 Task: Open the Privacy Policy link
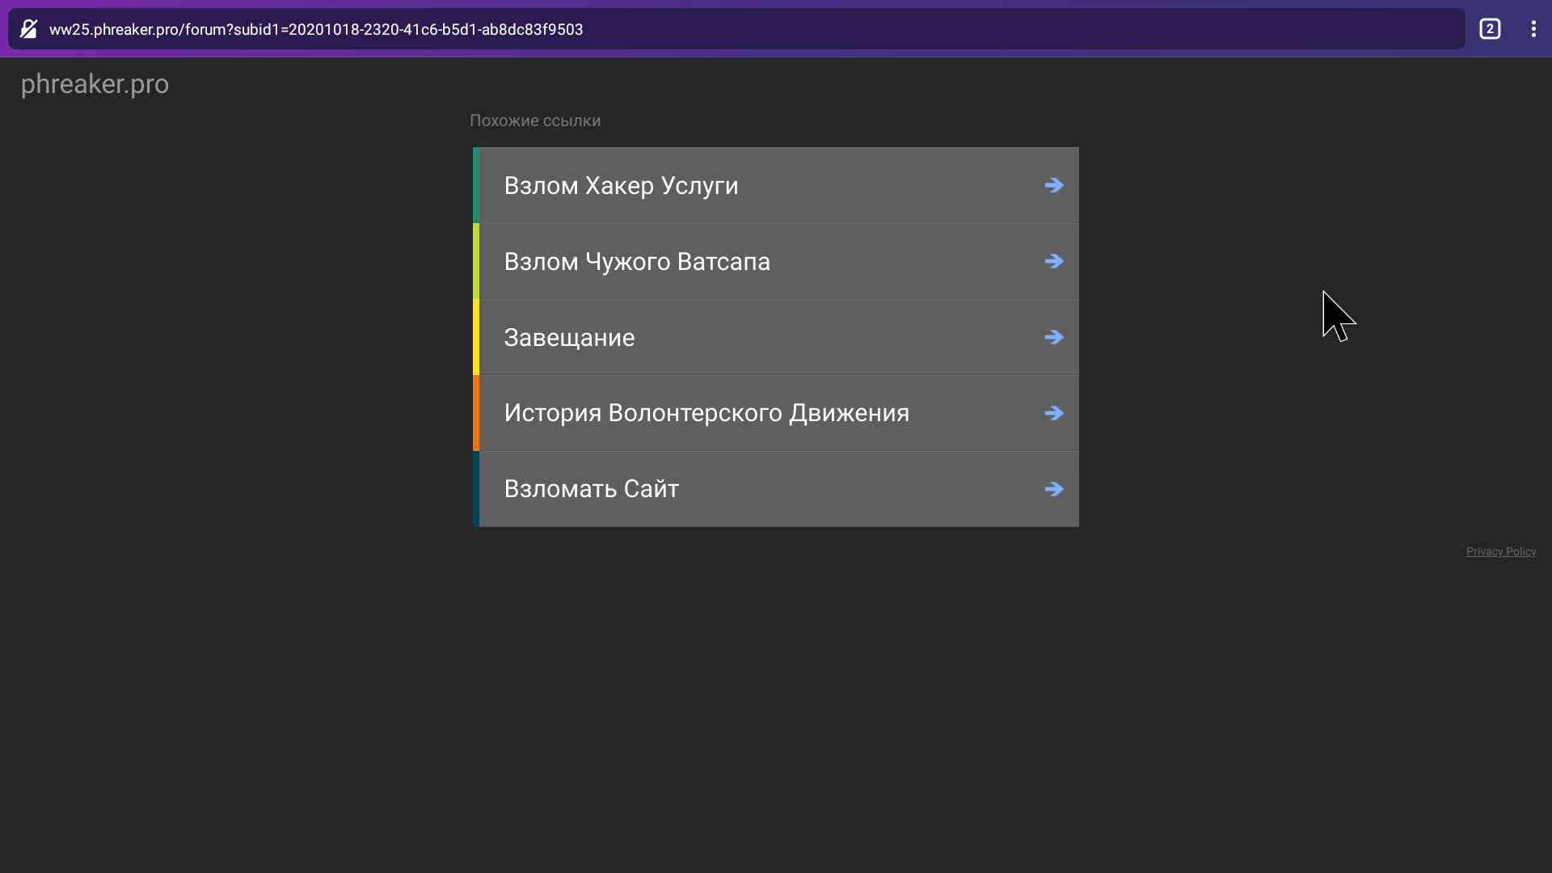click(1501, 551)
